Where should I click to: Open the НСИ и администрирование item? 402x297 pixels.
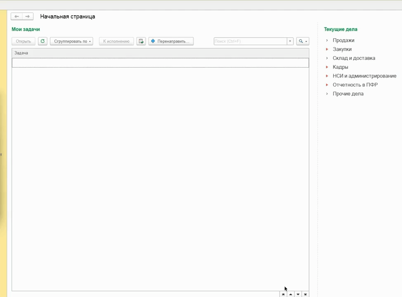point(364,76)
